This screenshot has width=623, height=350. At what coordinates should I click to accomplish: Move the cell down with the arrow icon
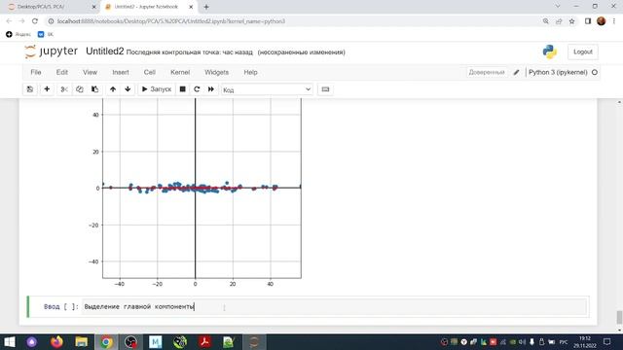click(128, 89)
